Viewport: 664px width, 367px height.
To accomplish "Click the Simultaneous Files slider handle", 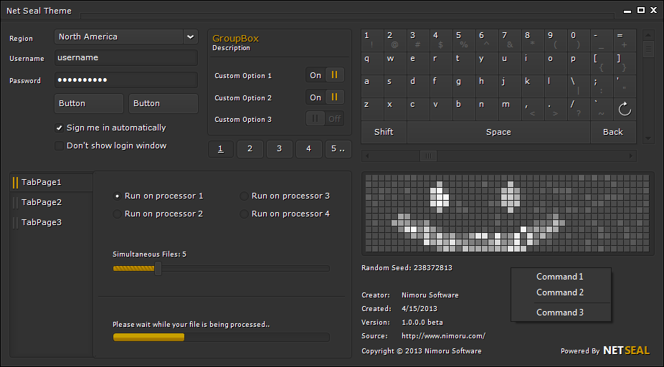I will [x=158, y=269].
